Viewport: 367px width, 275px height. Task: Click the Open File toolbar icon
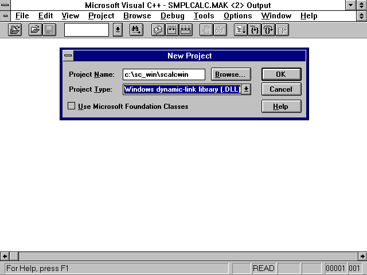(35, 30)
